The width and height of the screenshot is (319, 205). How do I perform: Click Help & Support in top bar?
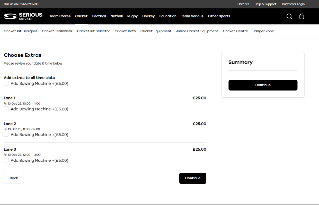[x=265, y=4]
